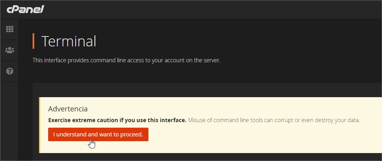Click empty sidebar space below the help icon
This screenshot has height=161, width=382.
click(10, 119)
